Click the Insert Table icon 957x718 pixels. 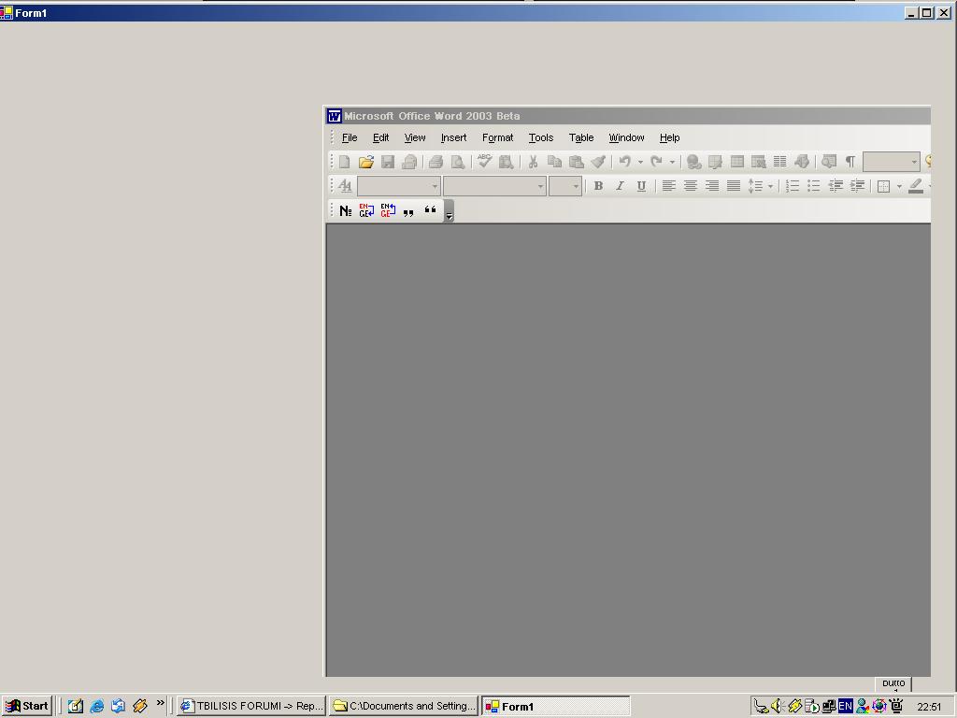click(737, 162)
